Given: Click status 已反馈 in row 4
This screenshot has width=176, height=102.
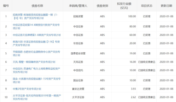Looking at the screenshot, I should click(147, 43).
